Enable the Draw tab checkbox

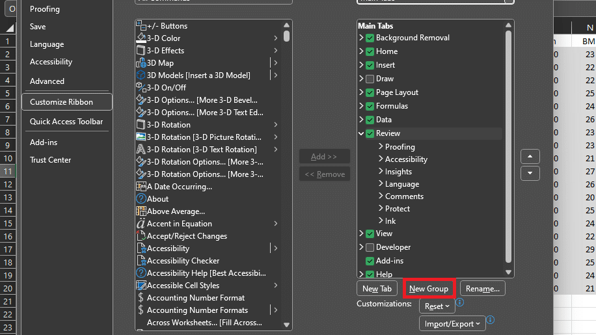(370, 79)
